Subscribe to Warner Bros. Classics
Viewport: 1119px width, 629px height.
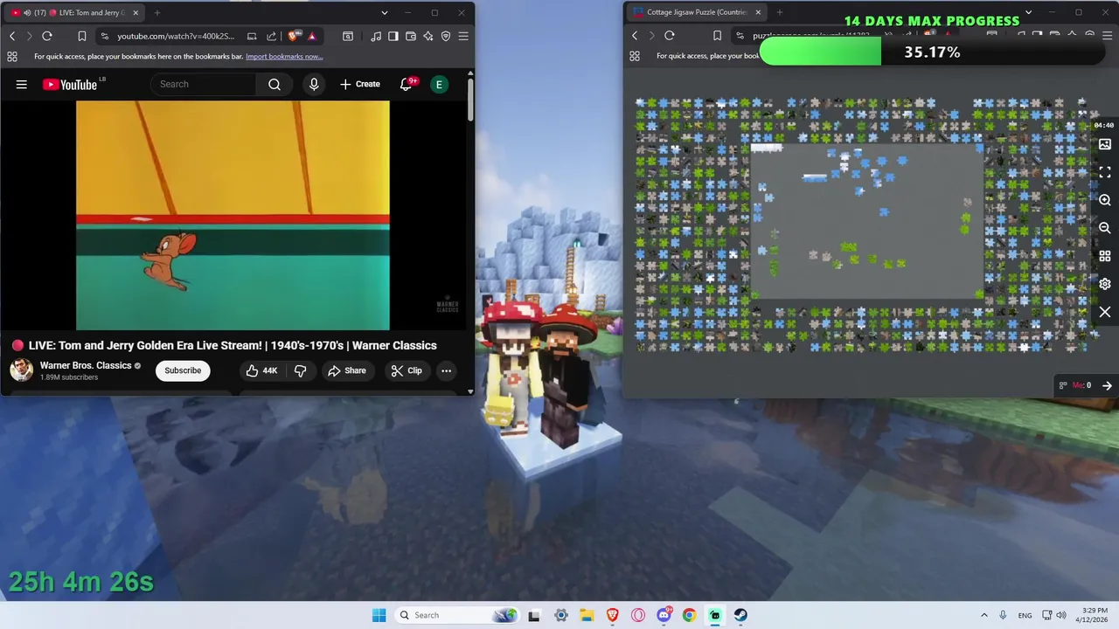click(183, 370)
